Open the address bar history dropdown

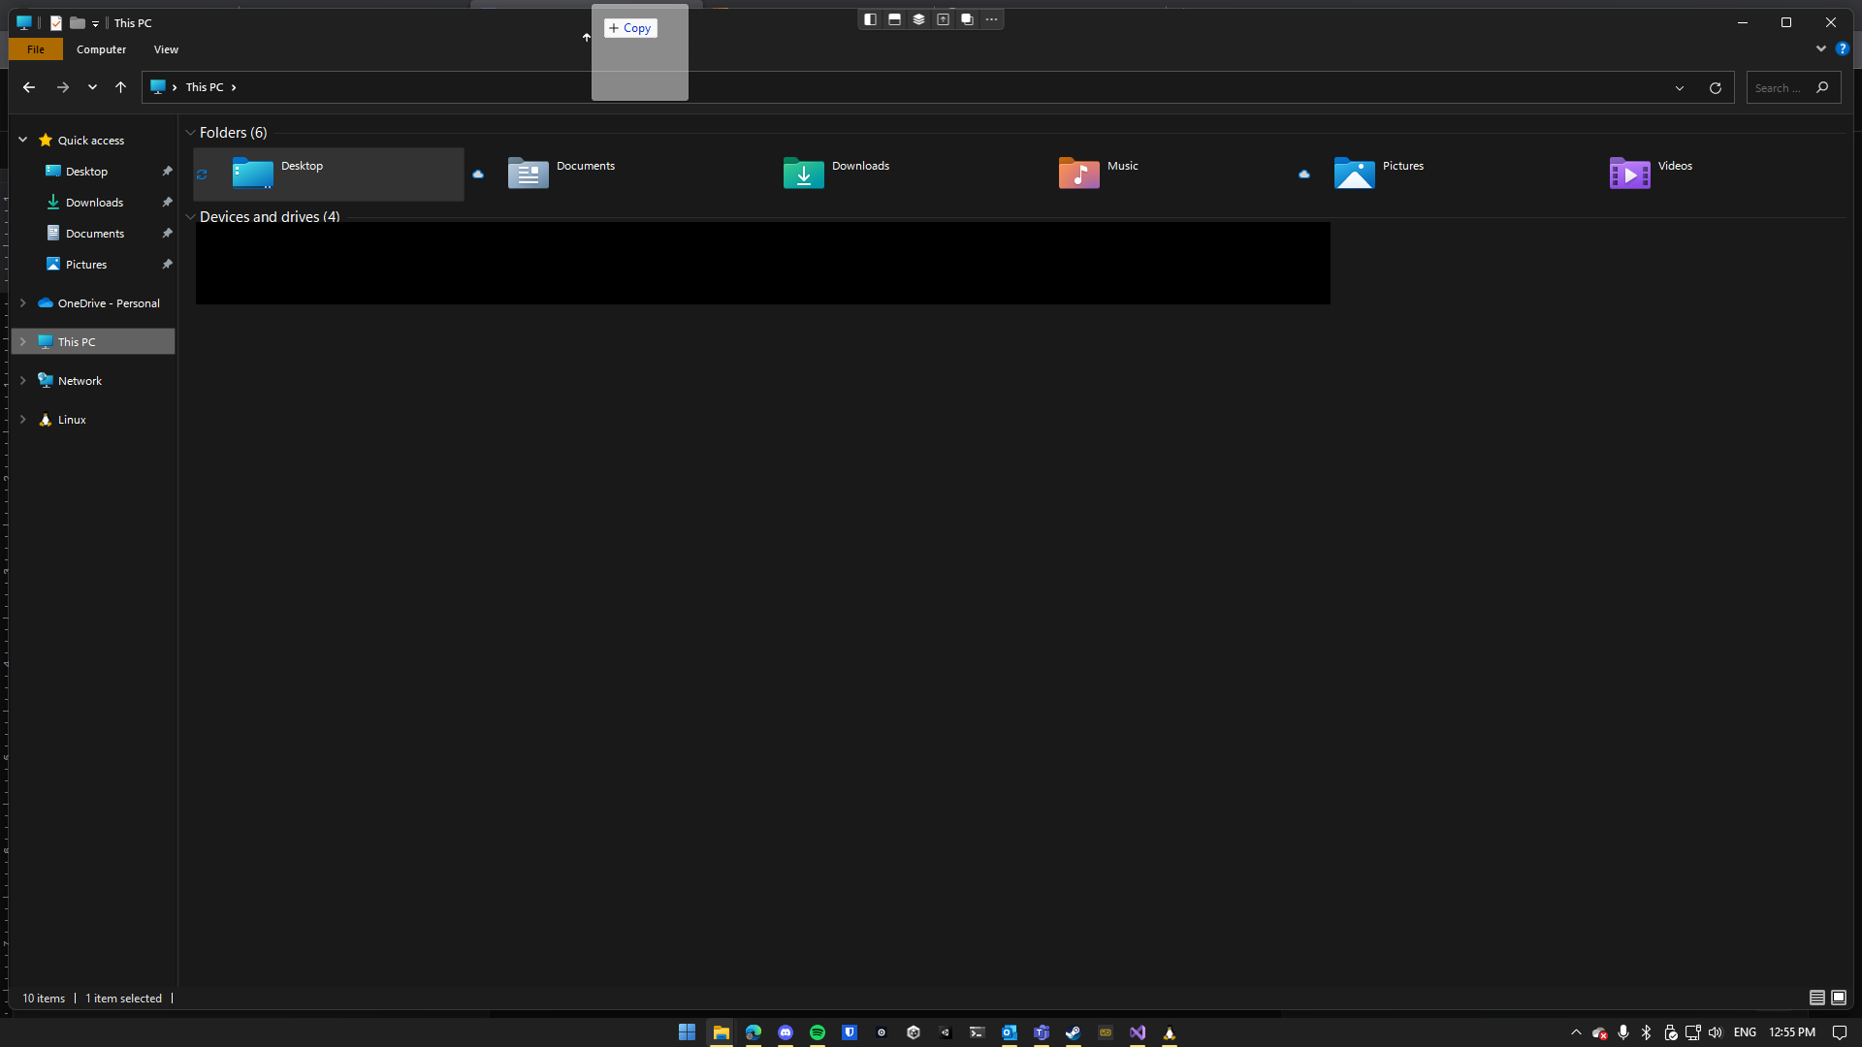click(1679, 88)
